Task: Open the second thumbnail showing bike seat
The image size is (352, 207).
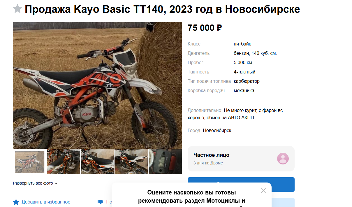Action: (x=64, y=162)
